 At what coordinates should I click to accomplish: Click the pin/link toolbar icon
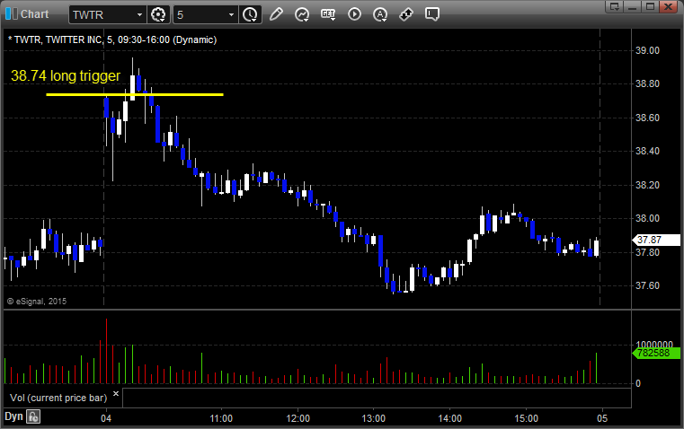click(x=406, y=14)
